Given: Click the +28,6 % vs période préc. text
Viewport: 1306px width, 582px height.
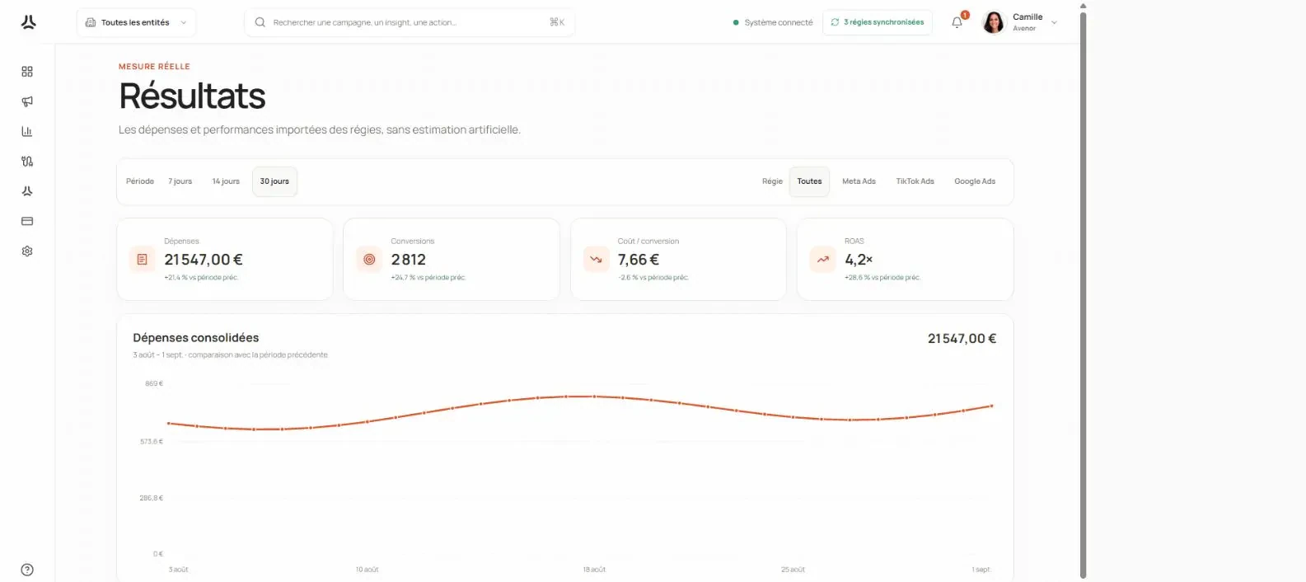Looking at the screenshot, I should pyautogui.click(x=882, y=278).
